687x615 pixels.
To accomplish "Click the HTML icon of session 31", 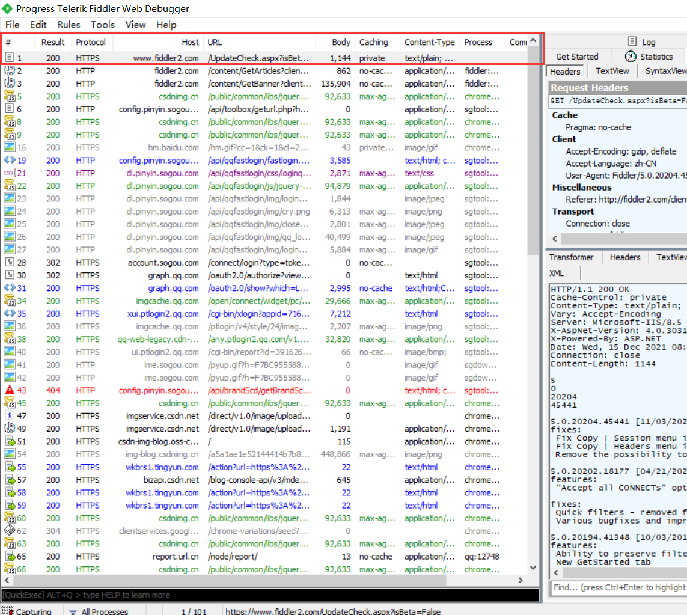I will (x=10, y=288).
